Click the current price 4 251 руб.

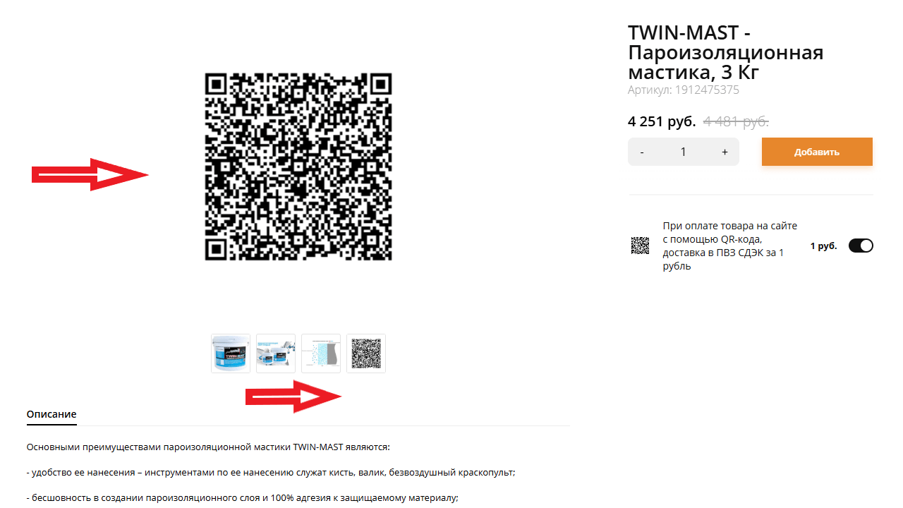pyautogui.click(x=662, y=121)
